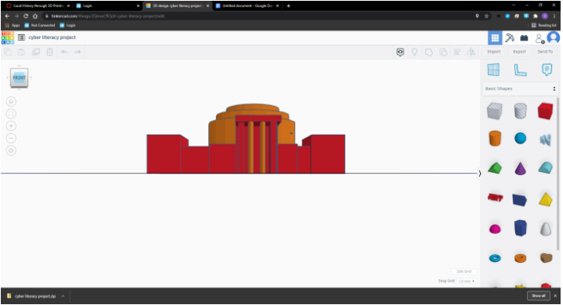Click the Paste tool in edit toolbar
The height and width of the screenshot is (305, 563).
tap(22, 53)
